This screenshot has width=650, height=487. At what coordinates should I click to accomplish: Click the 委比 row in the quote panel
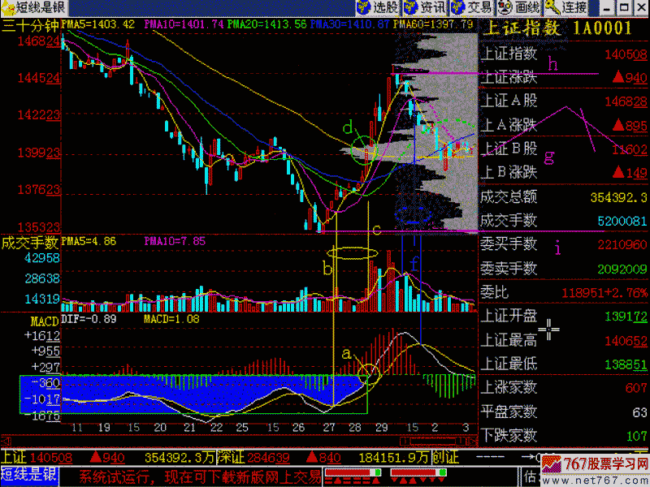562,291
